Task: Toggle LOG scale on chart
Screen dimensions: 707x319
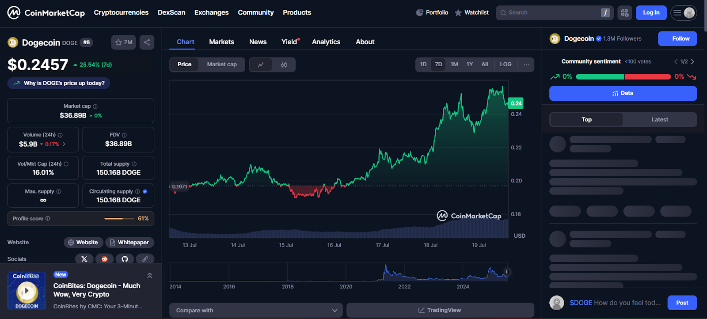Action: click(x=506, y=65)
